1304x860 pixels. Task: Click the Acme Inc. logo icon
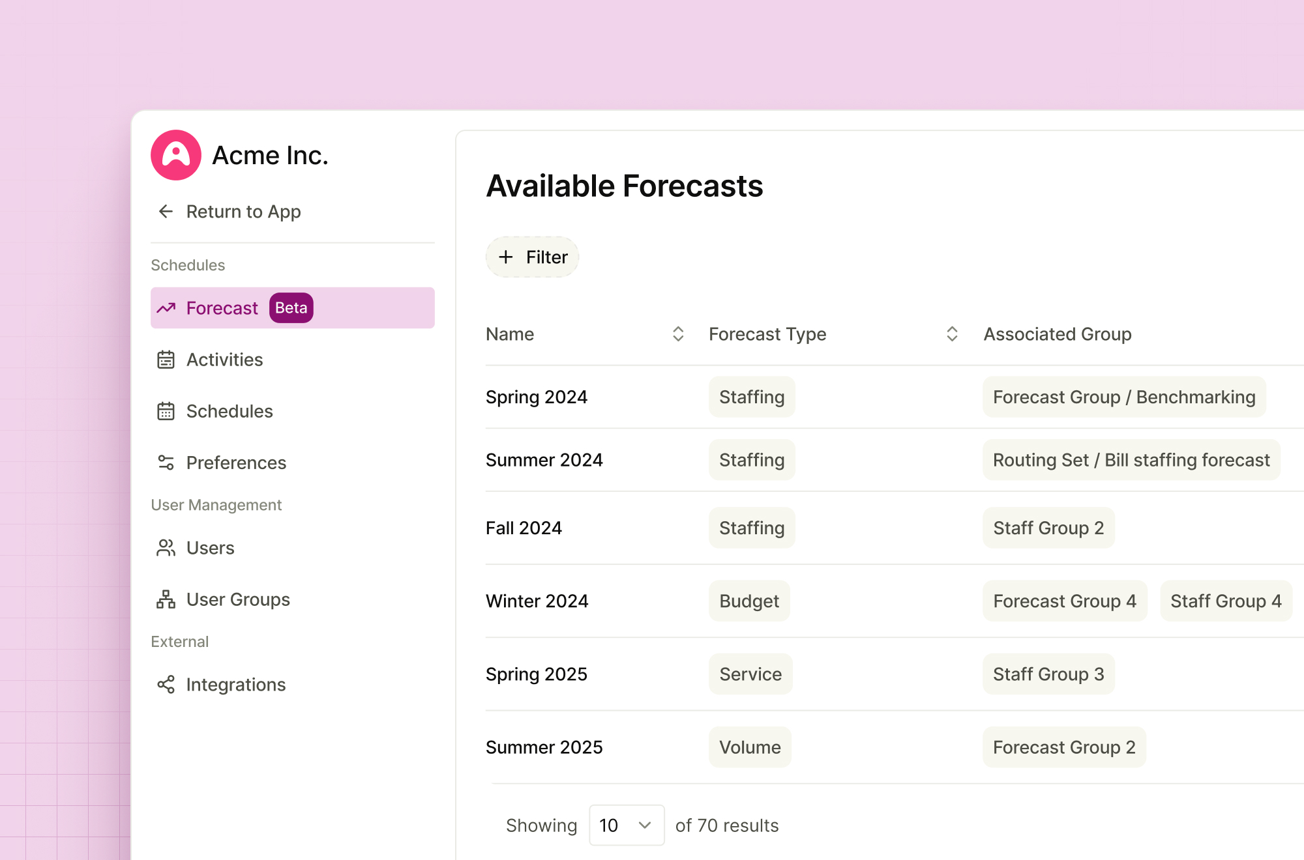coord(175,155)
